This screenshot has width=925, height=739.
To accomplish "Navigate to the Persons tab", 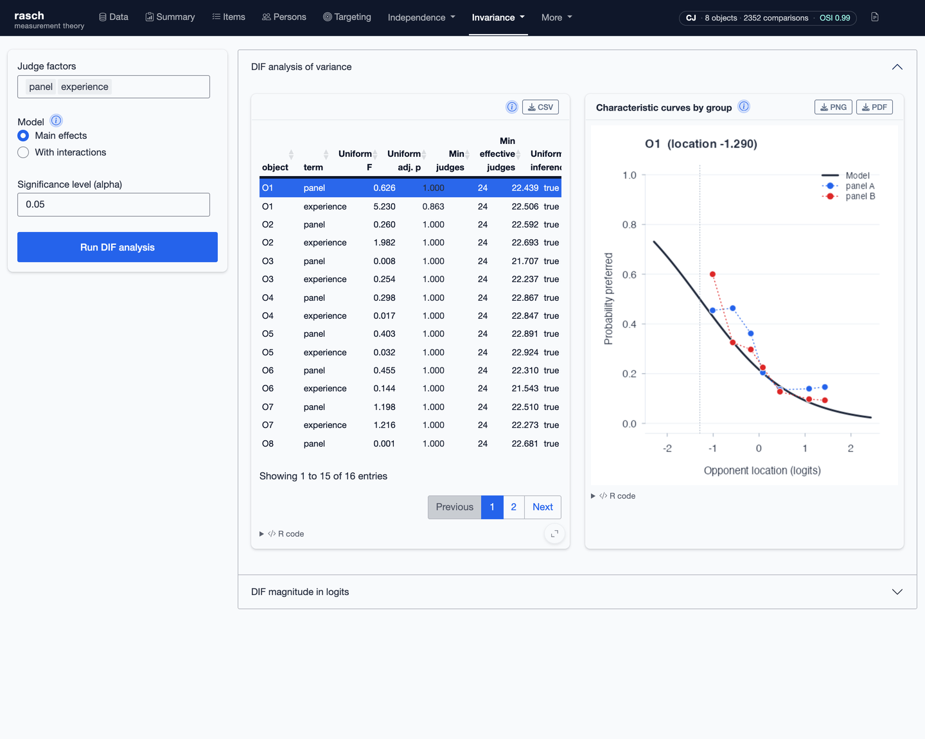I will [x=284, y=17].
